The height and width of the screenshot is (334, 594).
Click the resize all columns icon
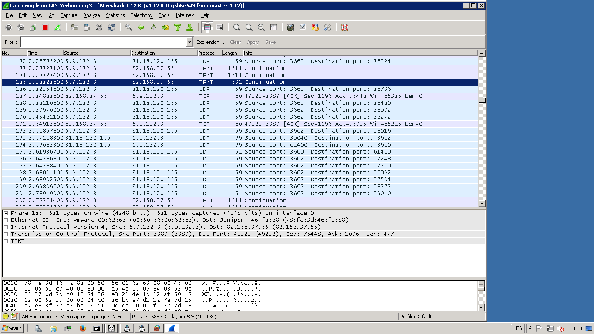point(273,27)
